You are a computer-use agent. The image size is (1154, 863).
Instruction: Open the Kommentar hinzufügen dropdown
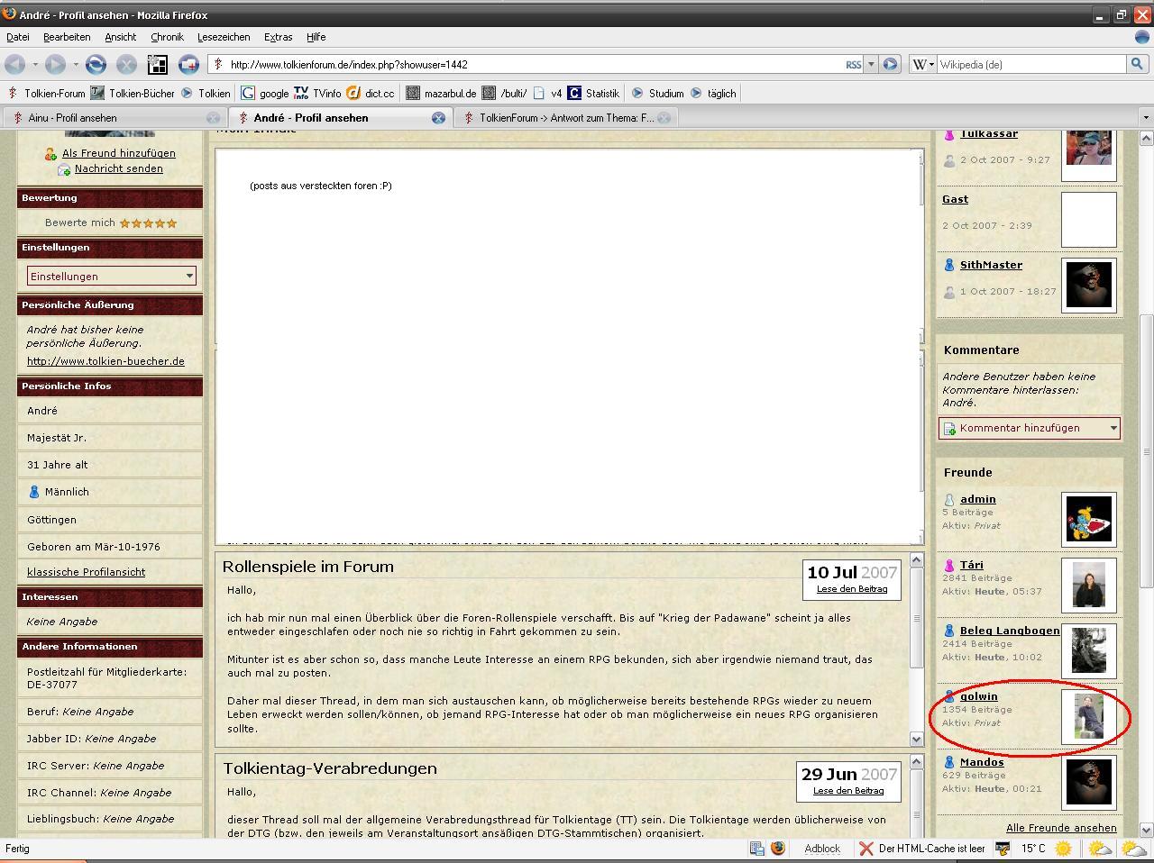click(1030, 429)
